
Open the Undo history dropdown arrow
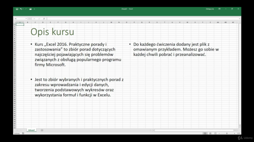click(23, 9)
